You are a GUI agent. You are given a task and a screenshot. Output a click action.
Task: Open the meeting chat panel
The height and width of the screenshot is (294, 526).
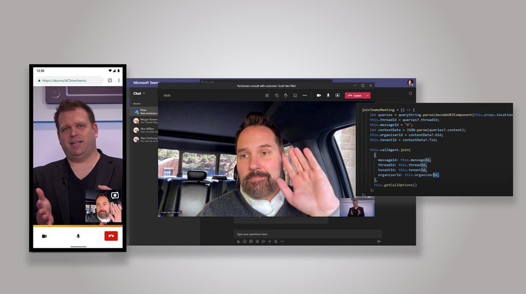pyautogui.click(x=276, y=95)
